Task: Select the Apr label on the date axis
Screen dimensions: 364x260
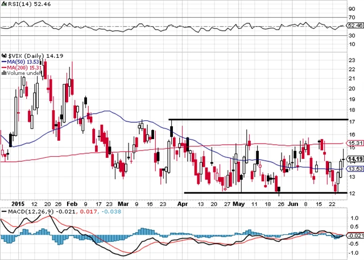Action: point(183,203)
